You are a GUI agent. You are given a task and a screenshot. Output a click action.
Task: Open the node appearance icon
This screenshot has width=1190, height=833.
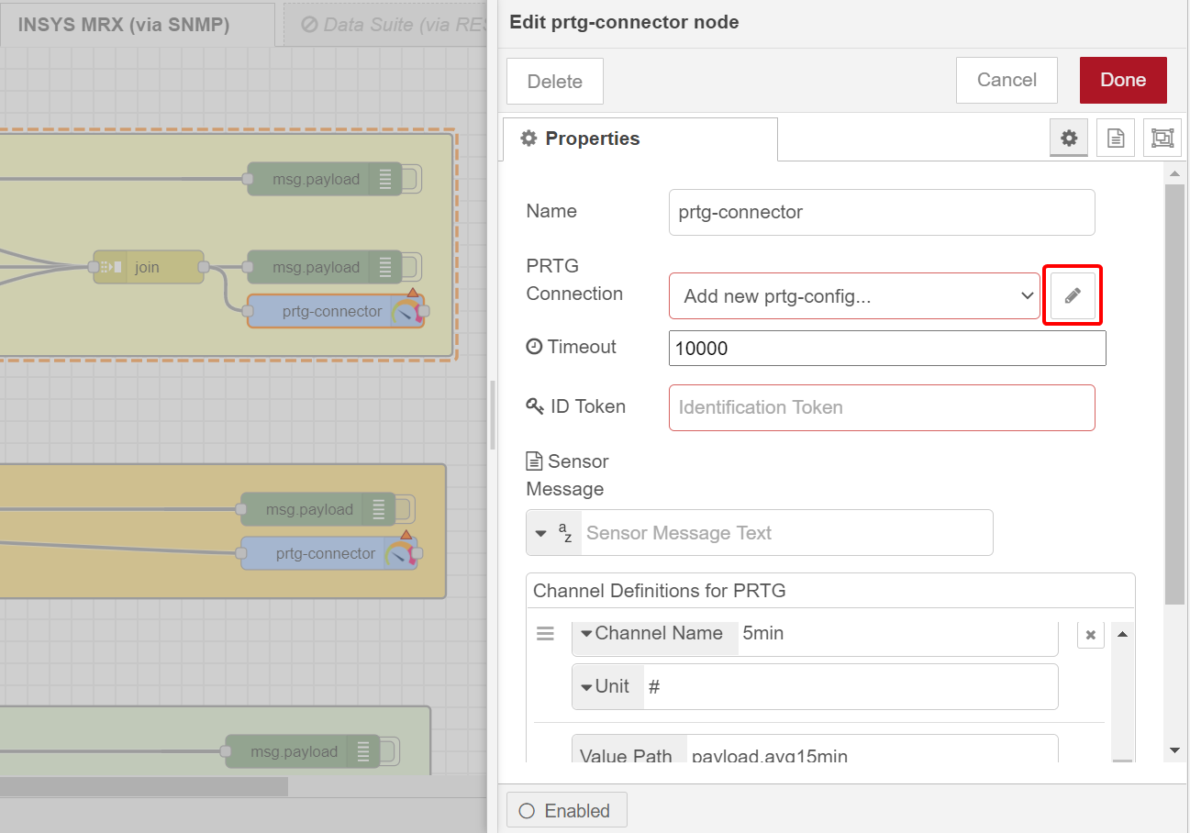coord(1162,138)
